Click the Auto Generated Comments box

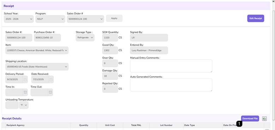coord(171,85)
